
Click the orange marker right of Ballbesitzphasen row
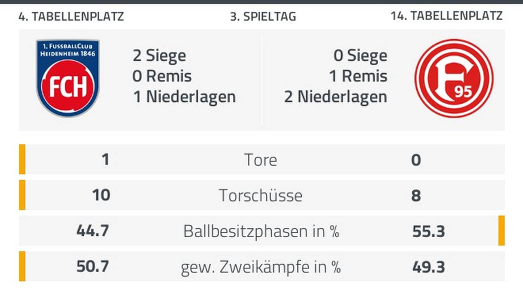tap(501, 230)
